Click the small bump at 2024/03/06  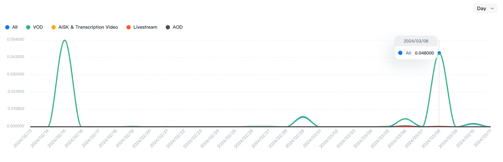[x=406, y=119]
